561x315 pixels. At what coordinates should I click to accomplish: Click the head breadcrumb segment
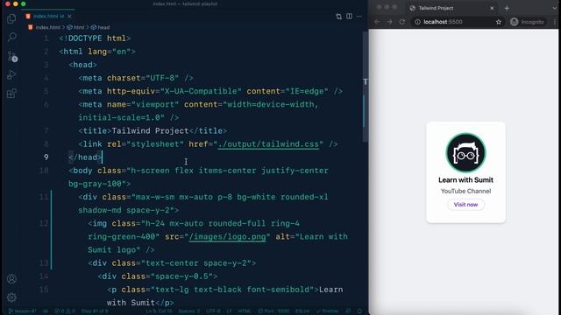101,27
